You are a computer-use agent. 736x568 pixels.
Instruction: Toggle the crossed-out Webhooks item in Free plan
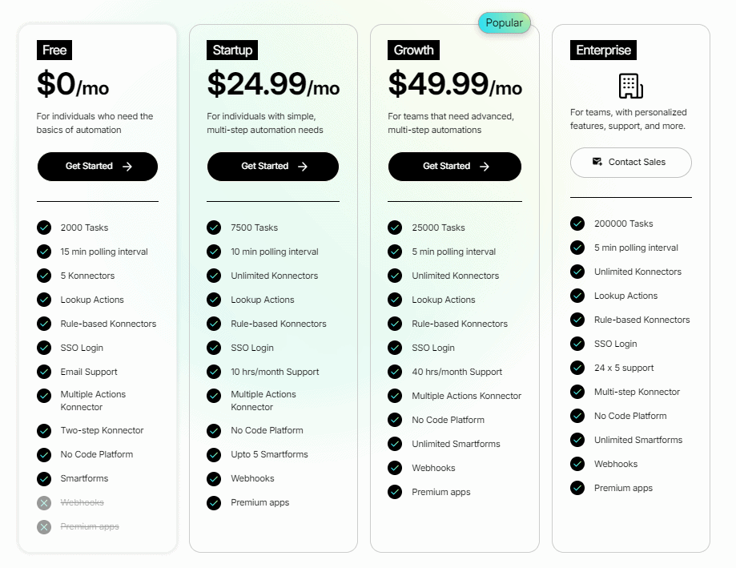click(83, 503)
